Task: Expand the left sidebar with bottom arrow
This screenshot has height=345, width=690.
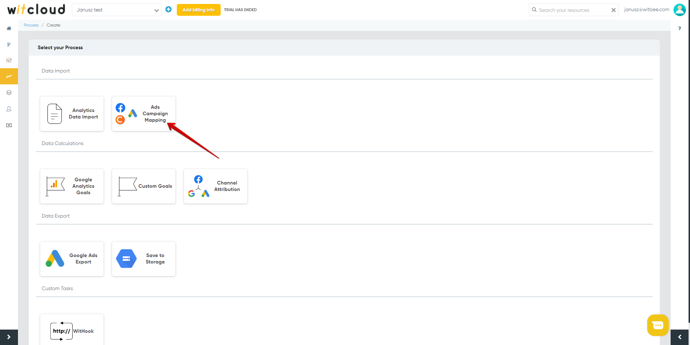Action: coord(9,337)
